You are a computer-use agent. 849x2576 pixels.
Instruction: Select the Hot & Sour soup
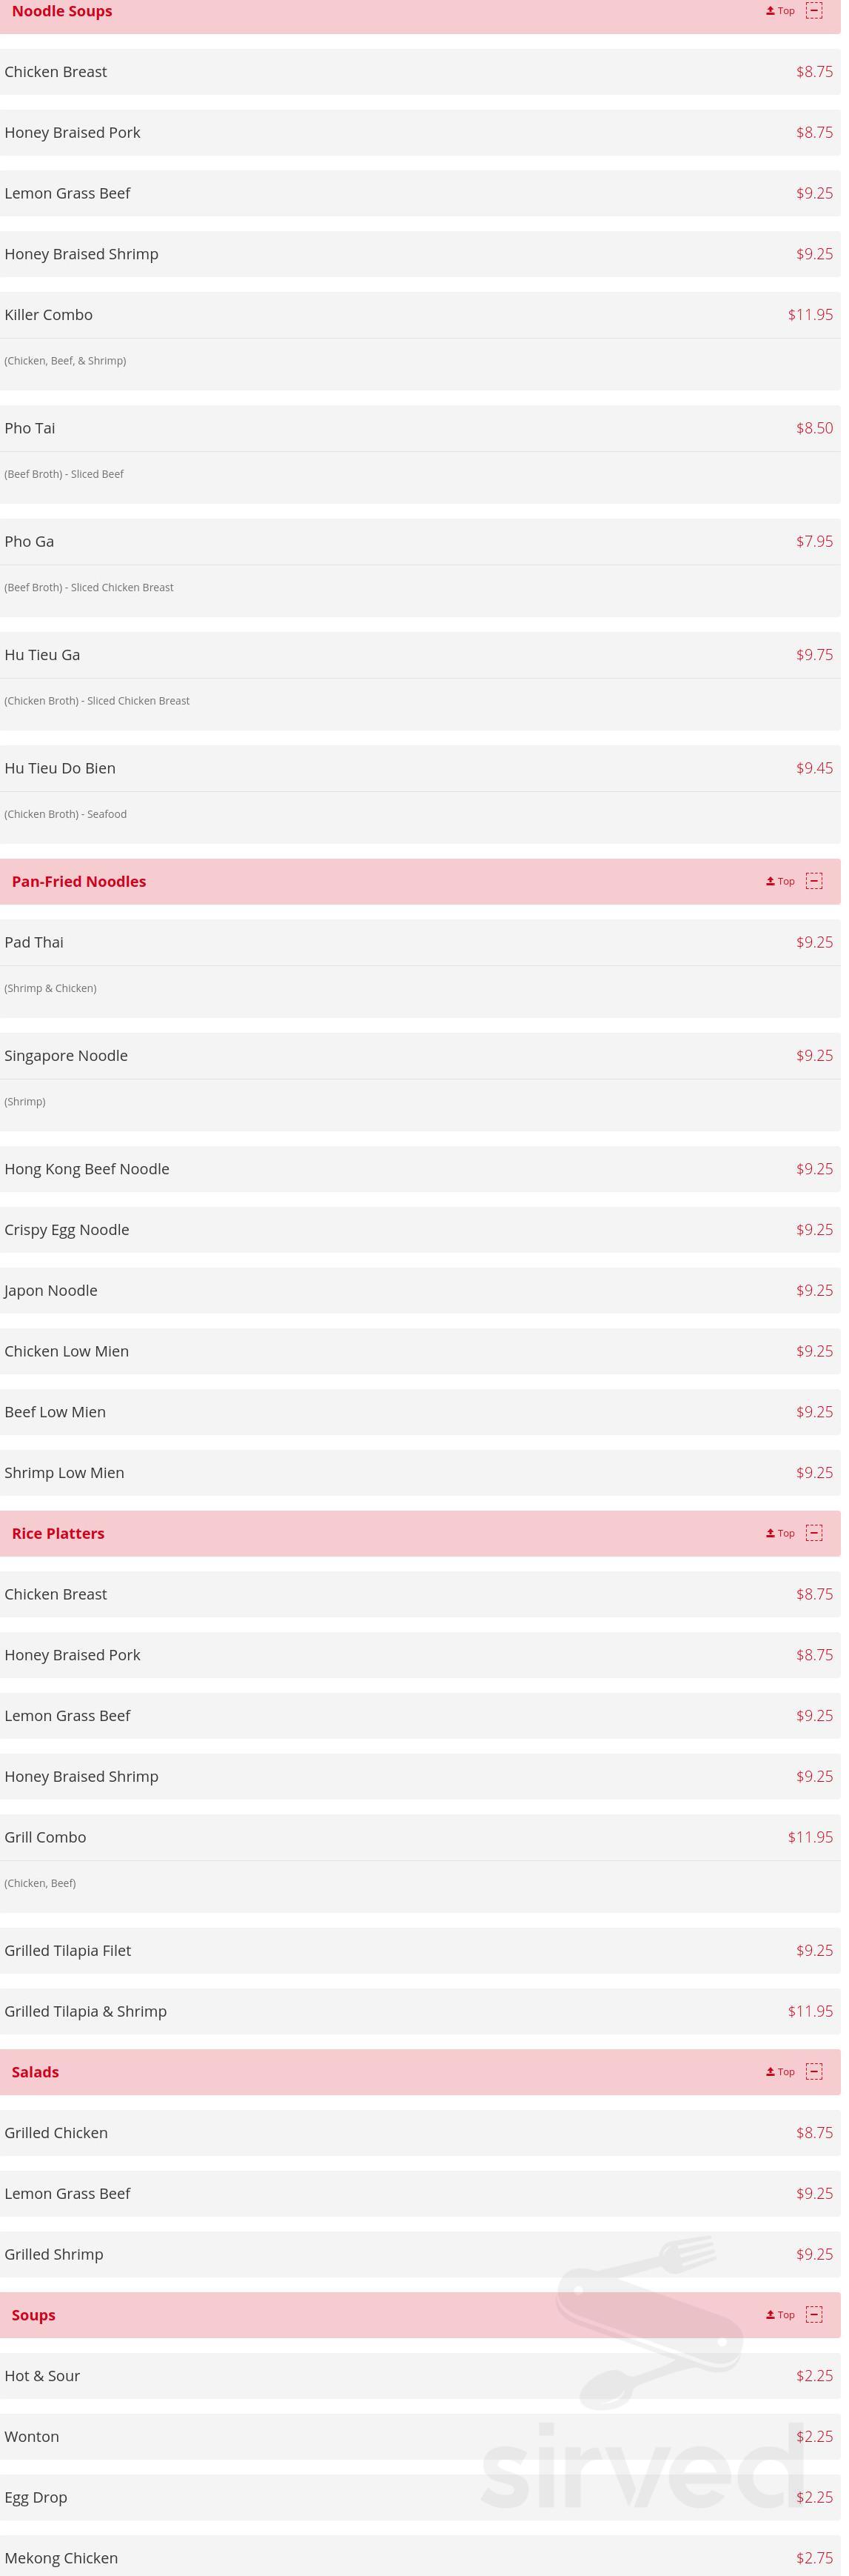click(42, 2376)
